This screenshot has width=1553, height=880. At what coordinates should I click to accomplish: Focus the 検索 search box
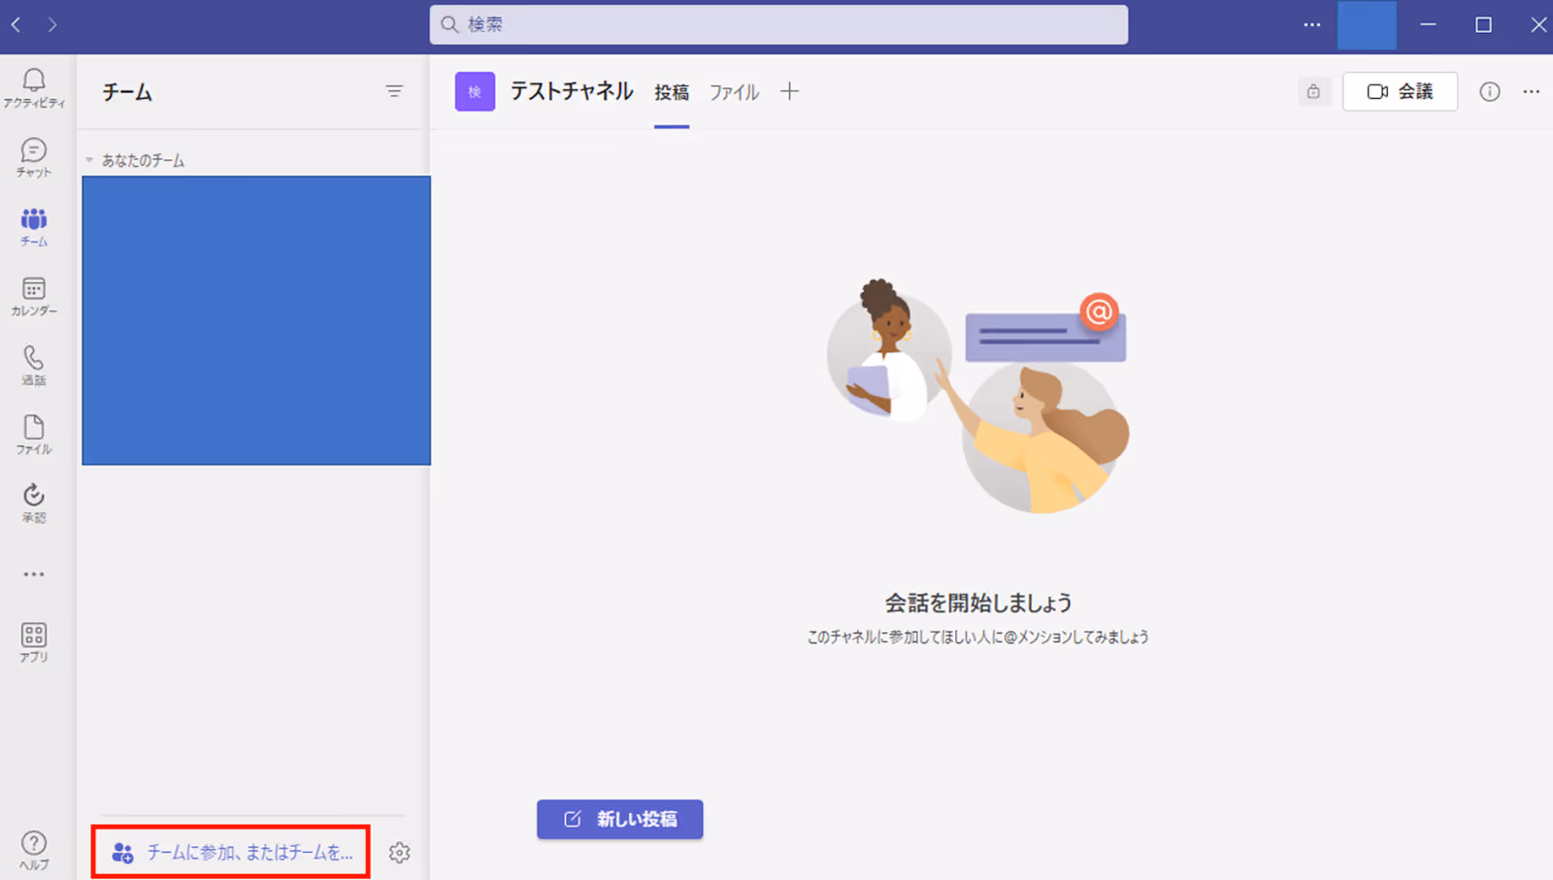point(778,24)
